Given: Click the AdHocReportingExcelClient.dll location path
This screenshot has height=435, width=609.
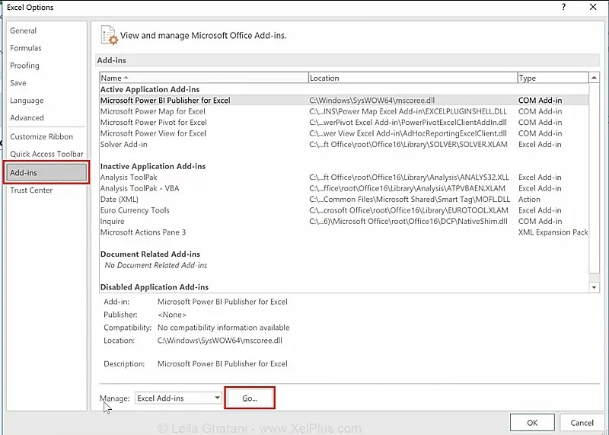Looking at the screenshot, I should pos(408,133).
